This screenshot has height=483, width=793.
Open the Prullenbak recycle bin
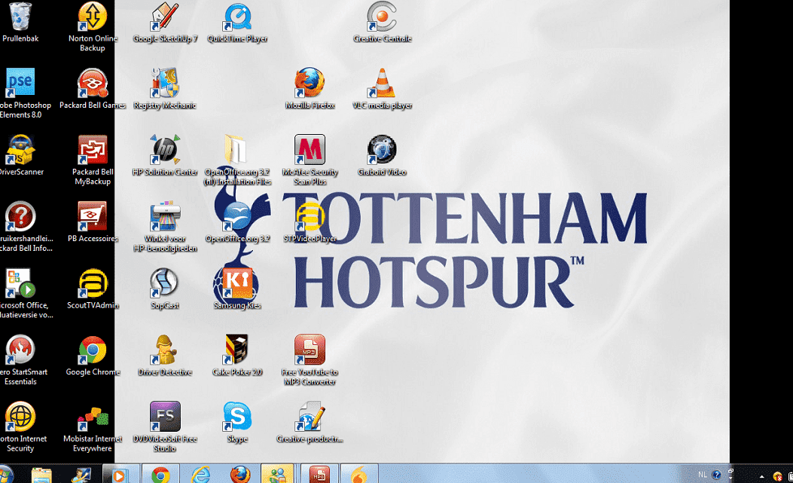pyautogui.click(x=20, y=17)
